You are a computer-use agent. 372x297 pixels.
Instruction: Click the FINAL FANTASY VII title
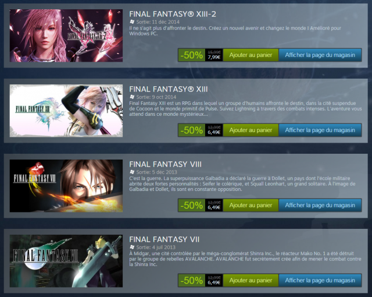coord(164,239)
